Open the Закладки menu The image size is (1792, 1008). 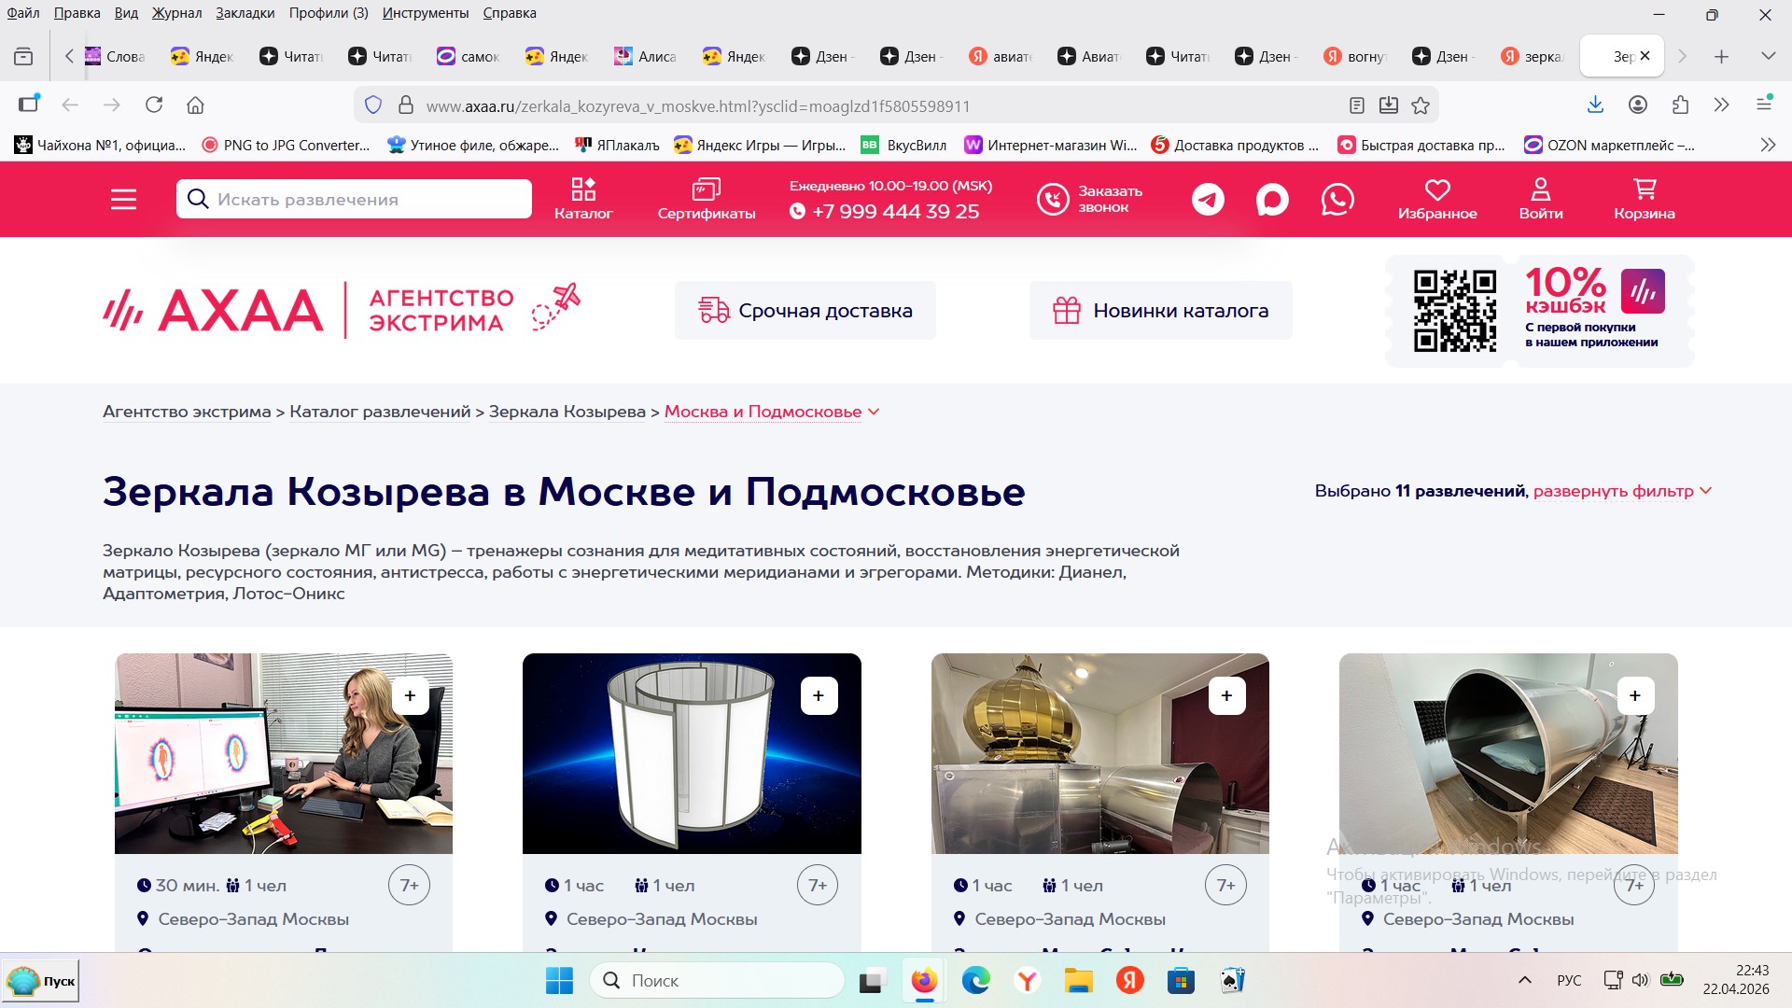pos(245,13)
